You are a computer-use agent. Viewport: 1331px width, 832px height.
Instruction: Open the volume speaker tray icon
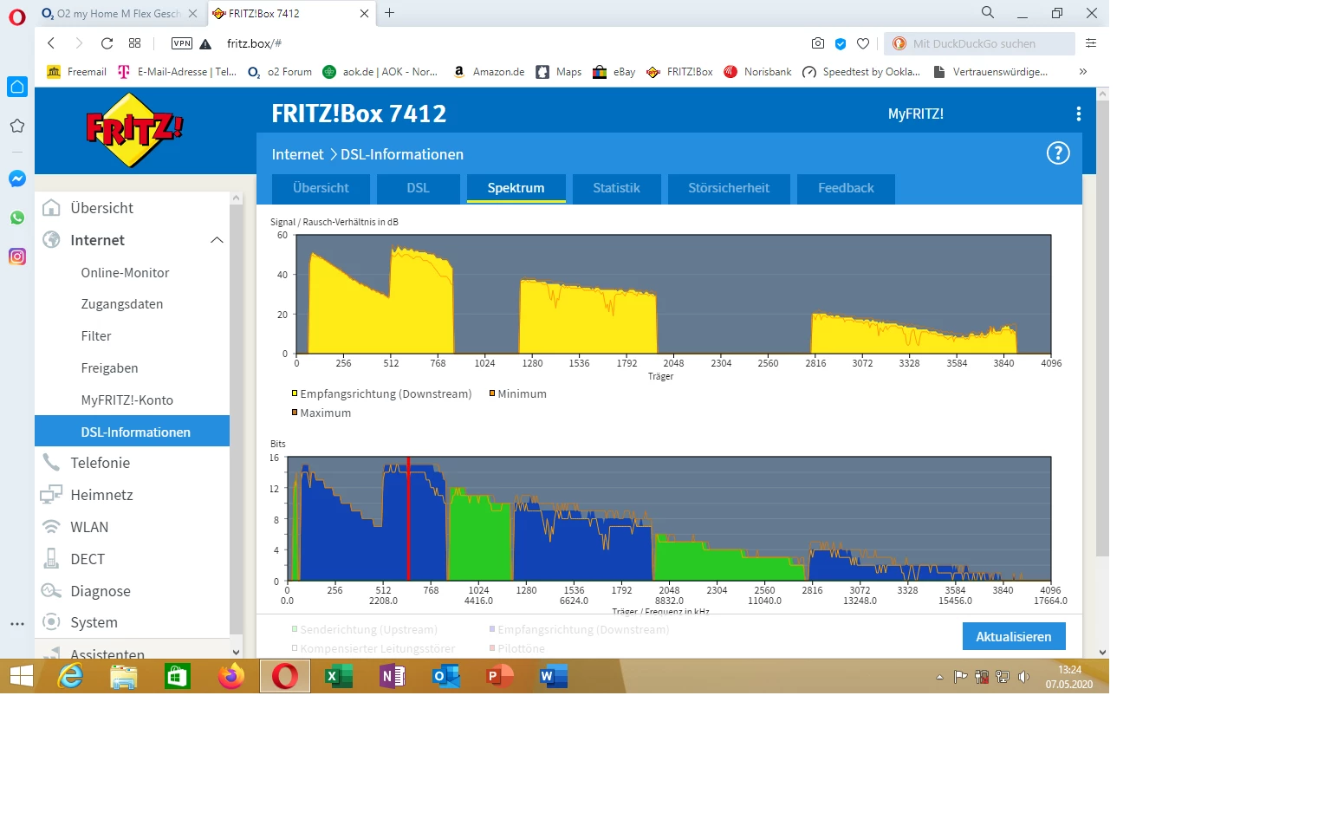[x=1023, y=677]
